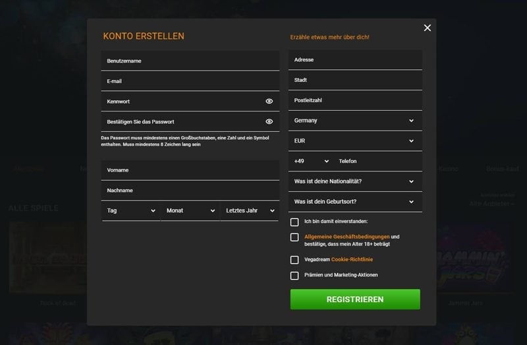Open the Allgemeine Geschäftsbedingungen link
This screenshot has width=527, height=345.
(x=347, y=237)
